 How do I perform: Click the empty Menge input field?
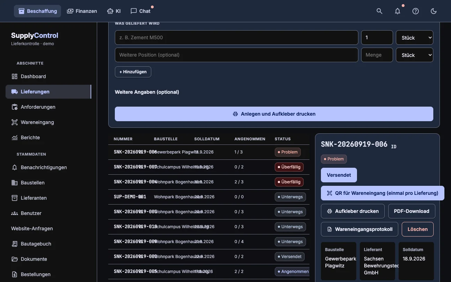point(377,55)
